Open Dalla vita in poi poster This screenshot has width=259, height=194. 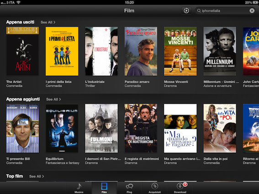point(220,128)
